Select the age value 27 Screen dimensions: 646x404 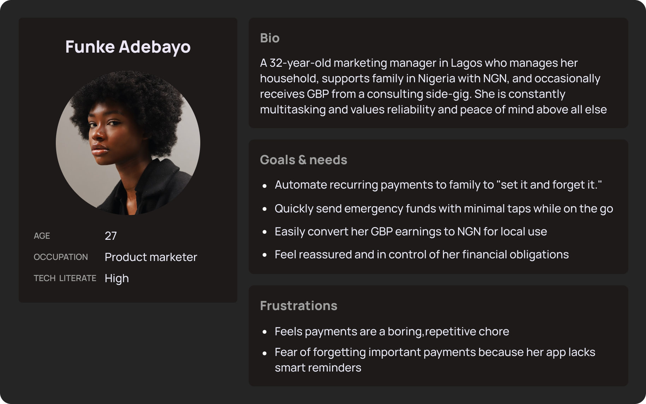point(111,236)
